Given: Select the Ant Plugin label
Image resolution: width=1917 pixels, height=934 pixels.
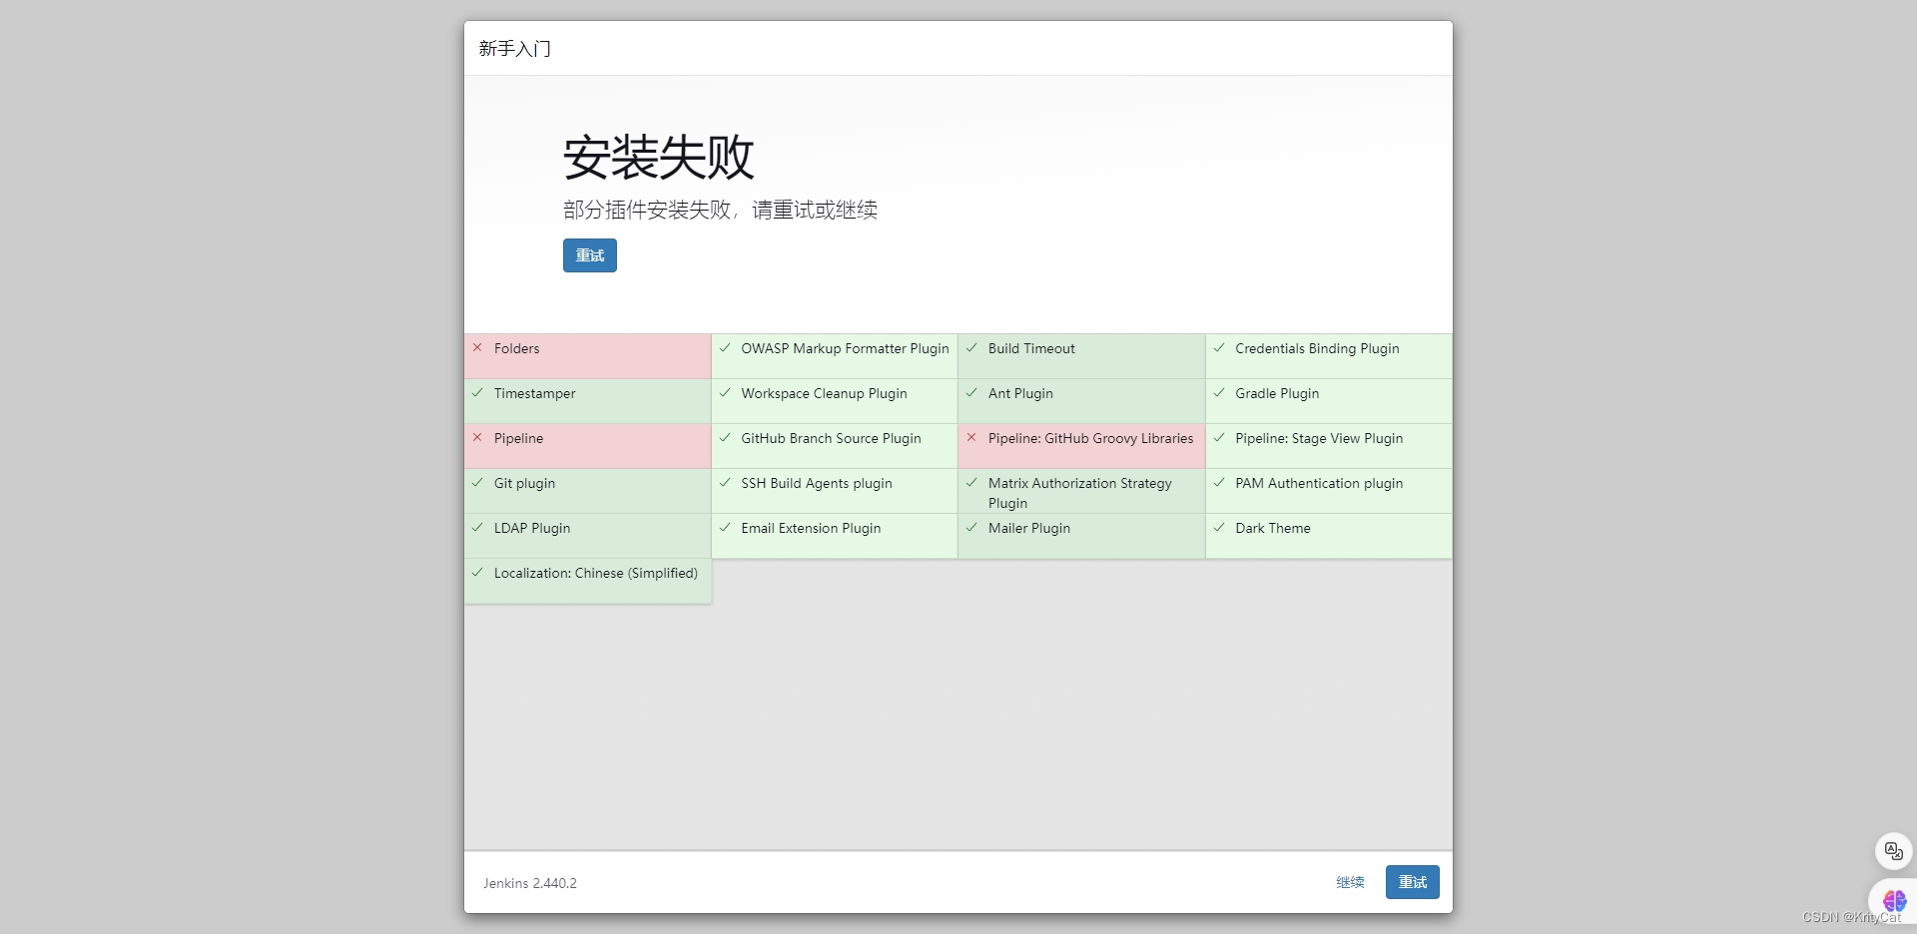Looking at the screenshot, I should [1020, 393].
